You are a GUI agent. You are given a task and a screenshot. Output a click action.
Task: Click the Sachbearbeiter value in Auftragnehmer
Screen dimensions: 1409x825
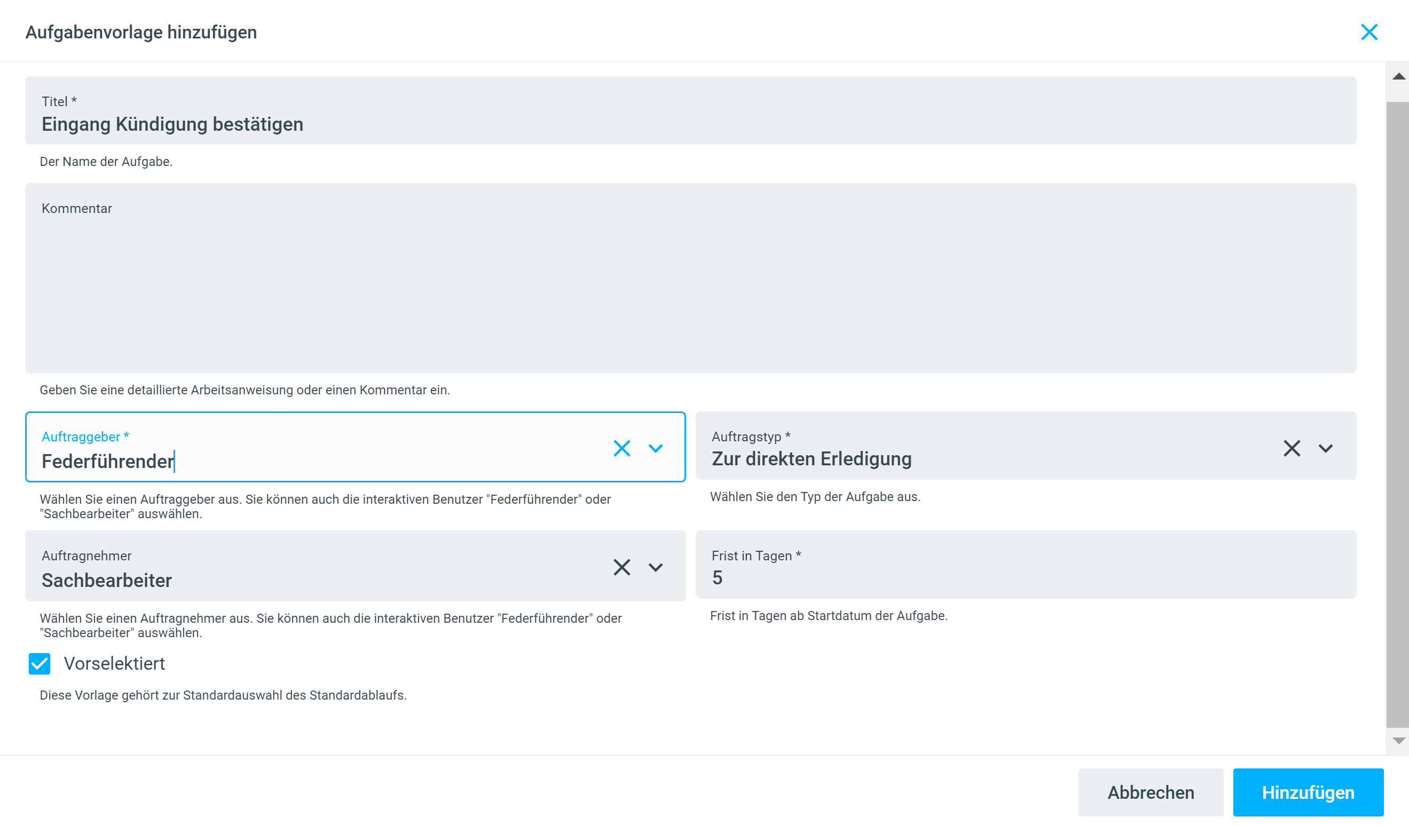[x=107, y=580]
